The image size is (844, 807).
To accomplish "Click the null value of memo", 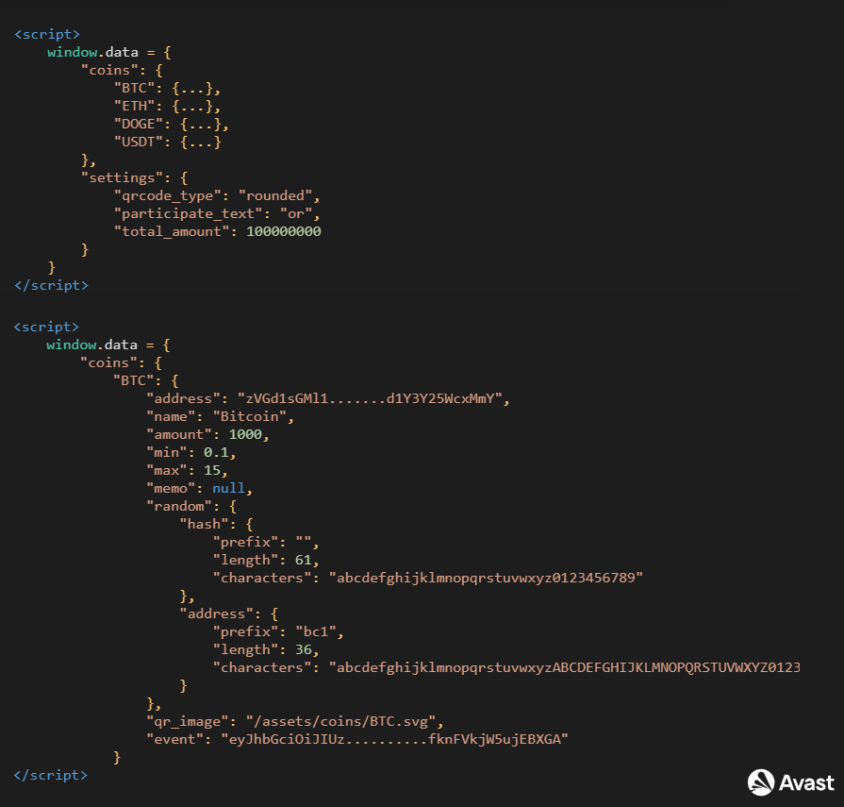I will [x=228, y=488].
